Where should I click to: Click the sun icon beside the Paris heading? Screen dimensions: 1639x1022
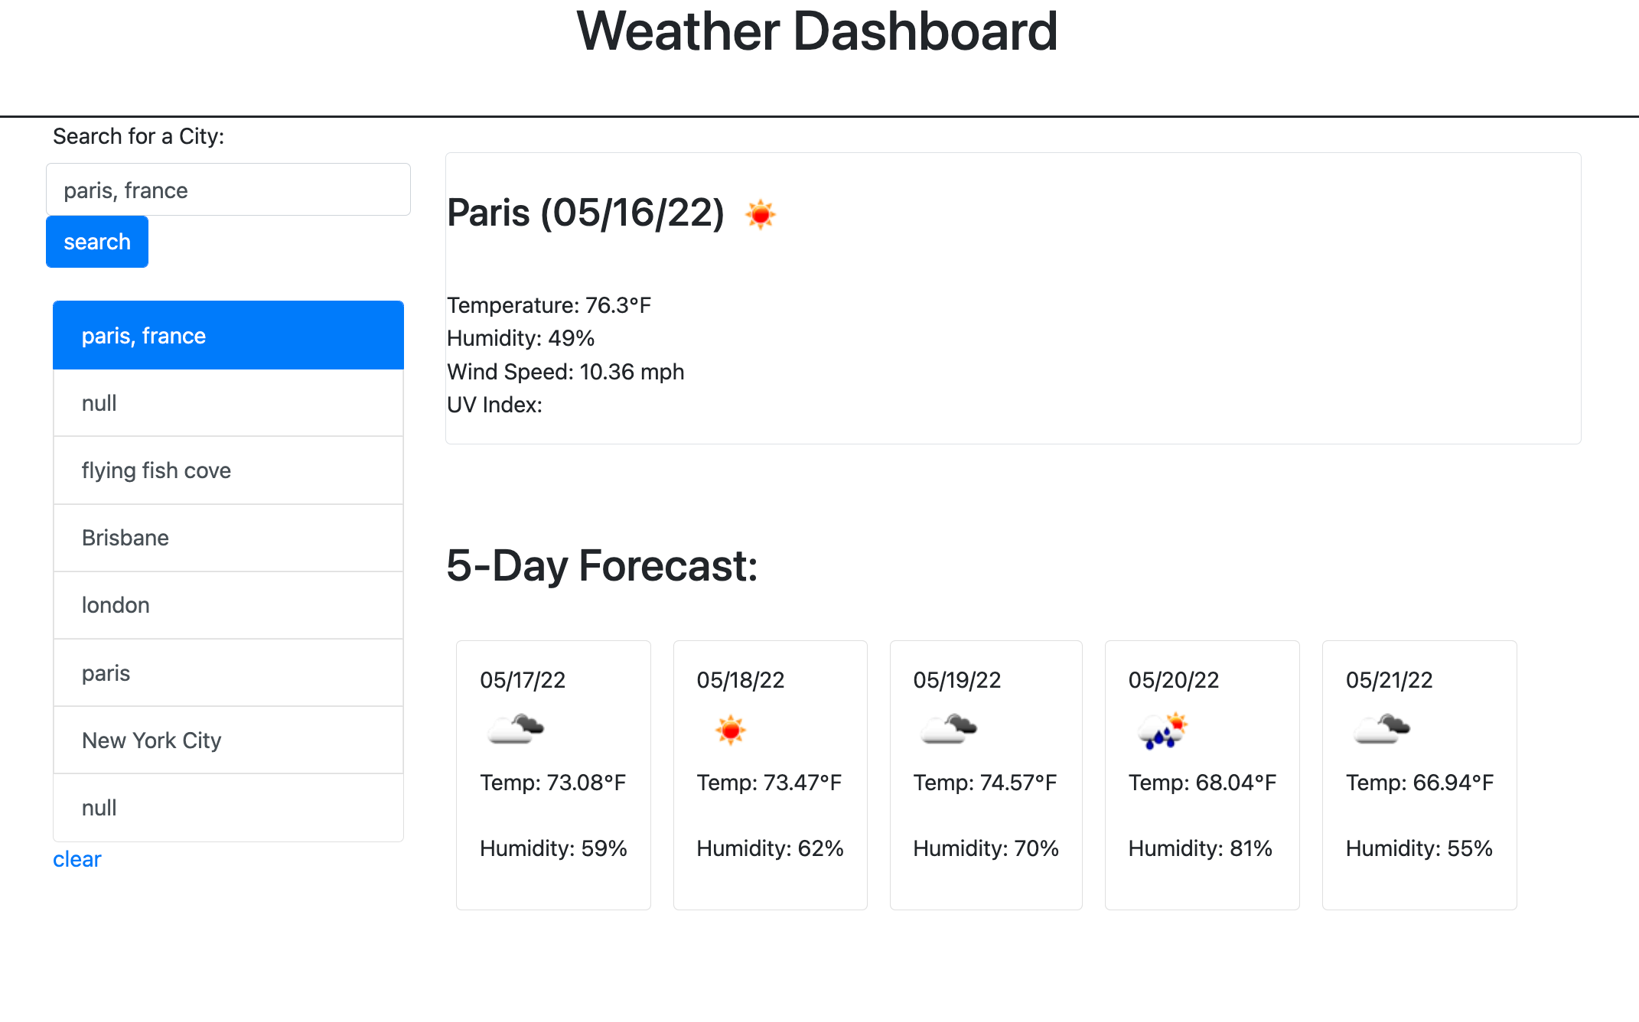[x=761, y=215]
